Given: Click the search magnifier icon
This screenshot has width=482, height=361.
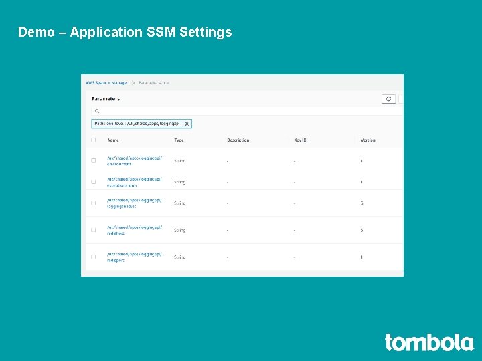Looking at the screenshot, I should pos(97,111).
